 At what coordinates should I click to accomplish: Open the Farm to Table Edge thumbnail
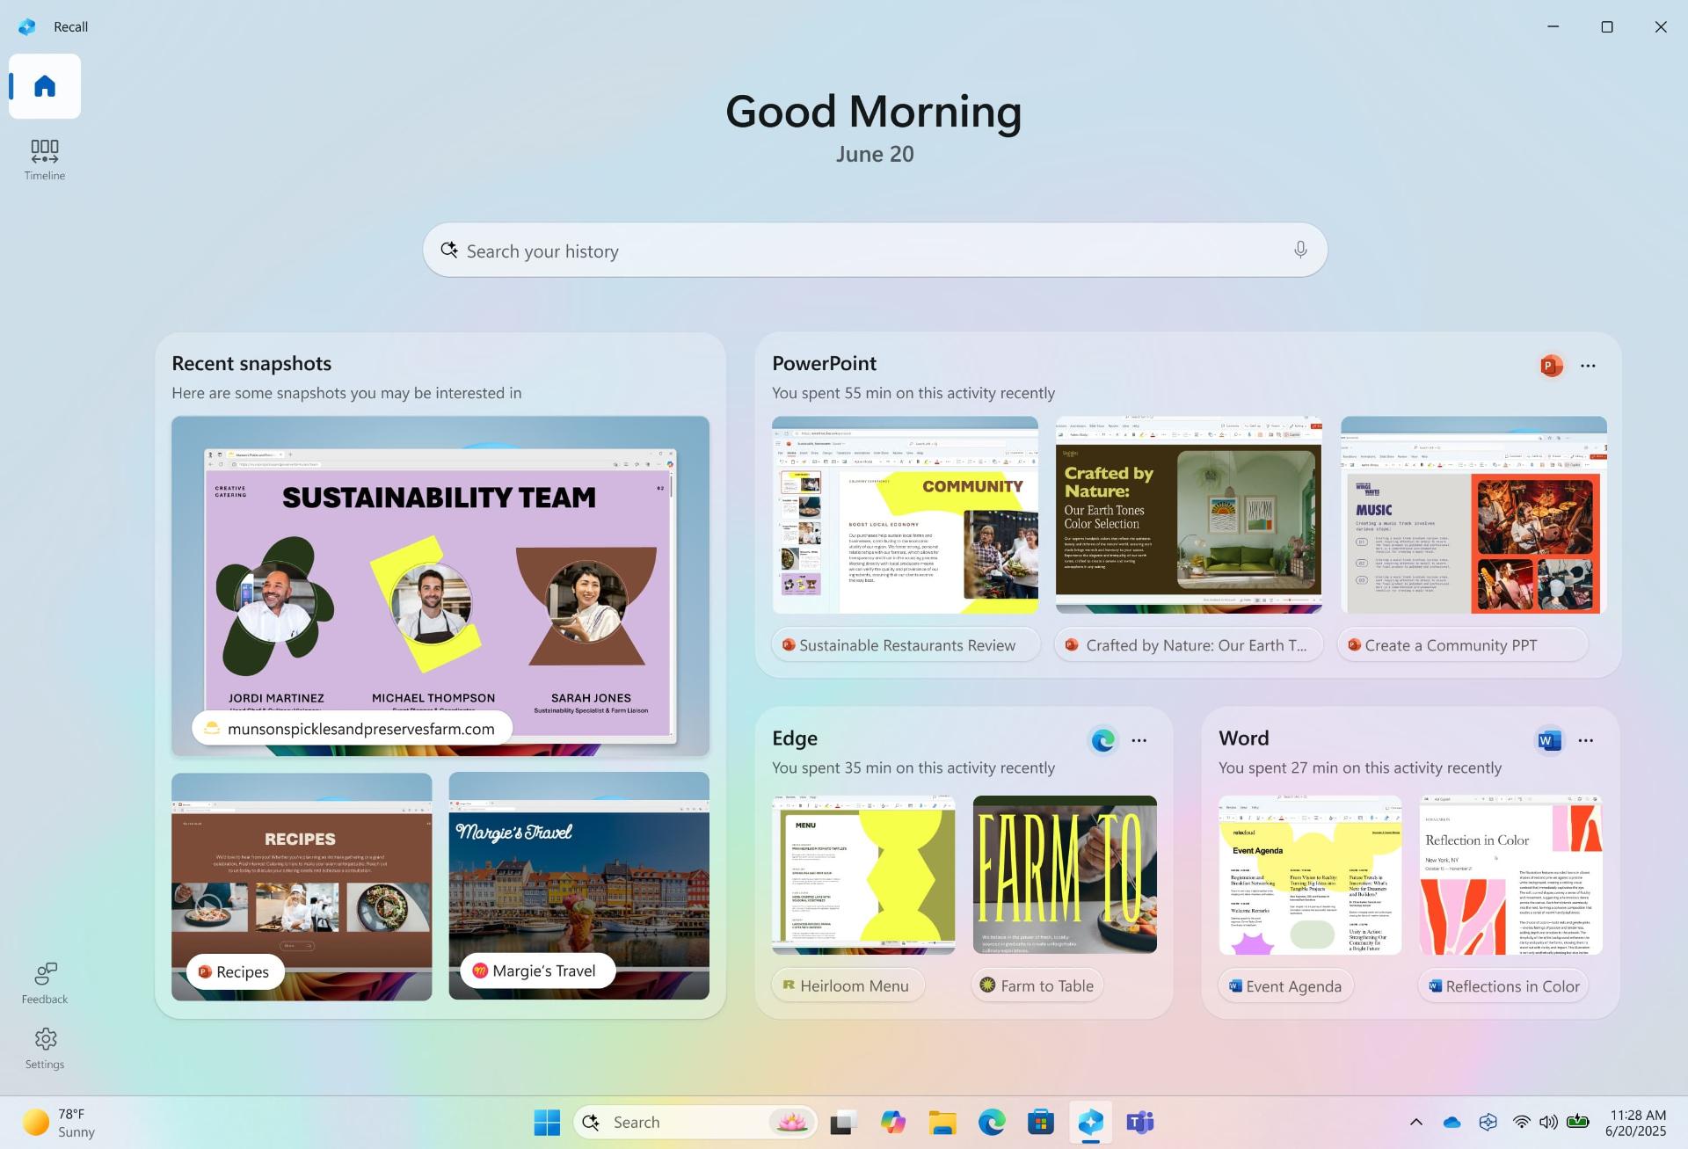pyautogui.click(x=1065, y=875)
